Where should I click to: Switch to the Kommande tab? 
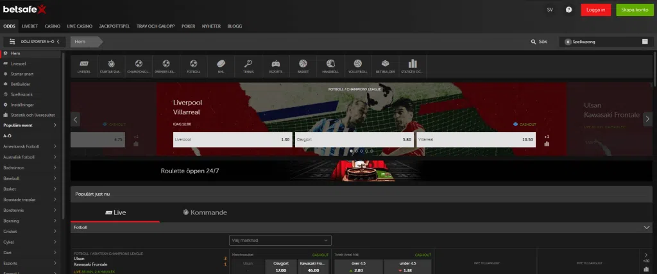[x=205, y=212]
